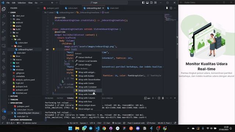Go back with the navigation arrow

(52, 3)
